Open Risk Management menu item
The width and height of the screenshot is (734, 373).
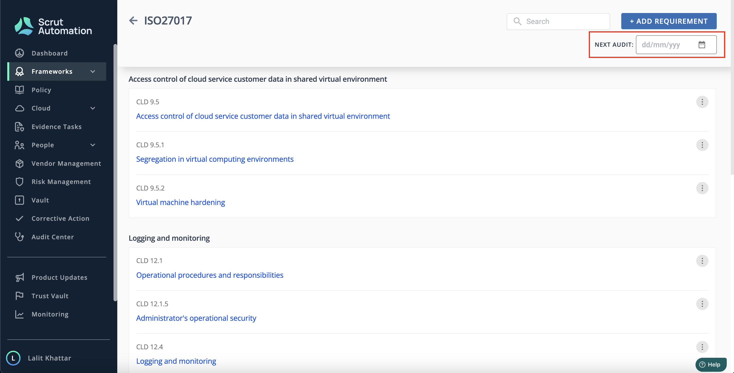click(x=57, y=182)
